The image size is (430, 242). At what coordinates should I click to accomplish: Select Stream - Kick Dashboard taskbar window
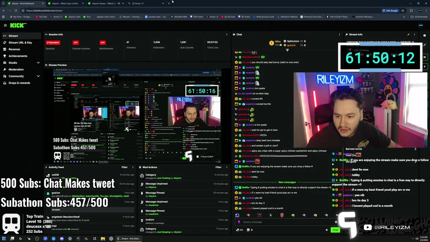coord(129,239)
